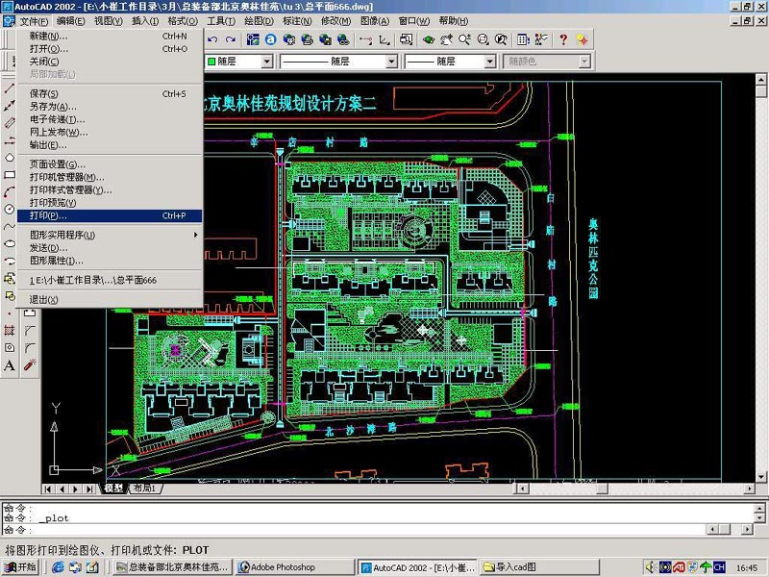Expand the 图形实用程序 submenu

click(x=110, y=235)
